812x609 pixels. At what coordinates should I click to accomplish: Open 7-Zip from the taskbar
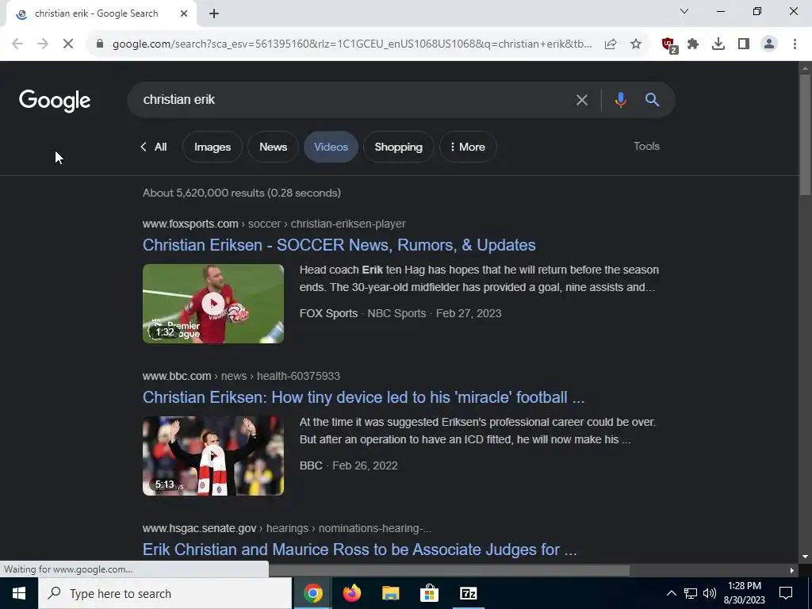(468, 593)
